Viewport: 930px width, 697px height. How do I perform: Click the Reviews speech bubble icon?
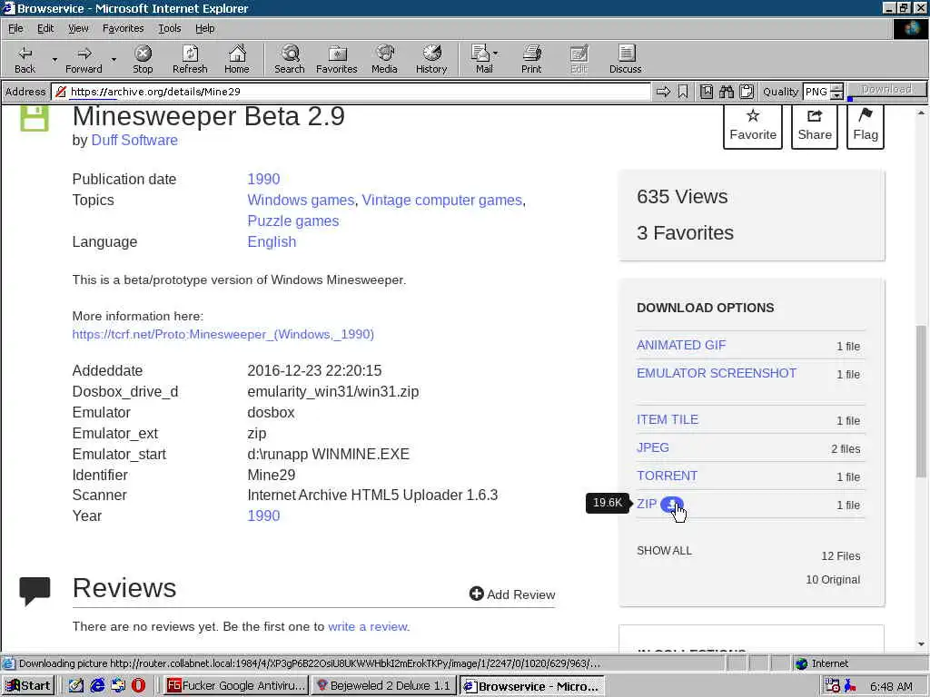pos(35,591)
